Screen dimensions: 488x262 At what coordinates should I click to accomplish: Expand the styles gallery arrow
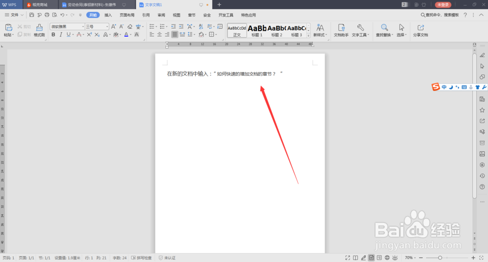pos(308,36)
